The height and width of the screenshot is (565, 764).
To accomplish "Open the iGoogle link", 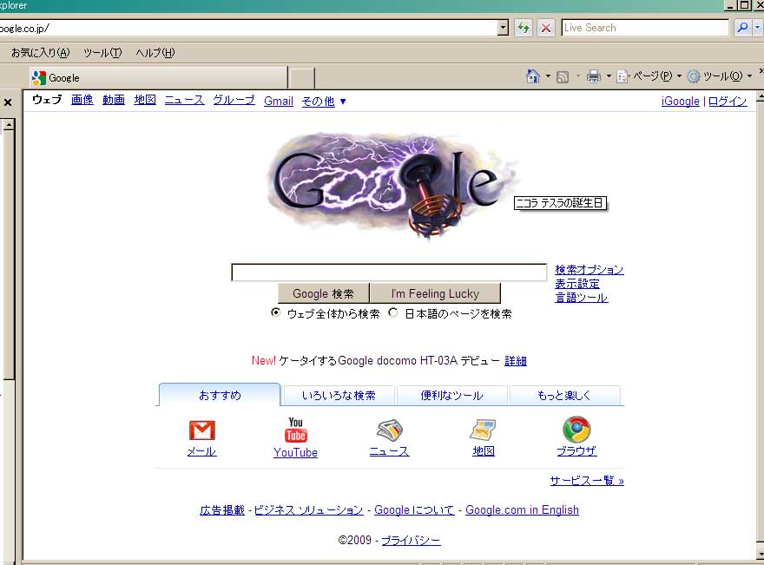I will [680, 102].
